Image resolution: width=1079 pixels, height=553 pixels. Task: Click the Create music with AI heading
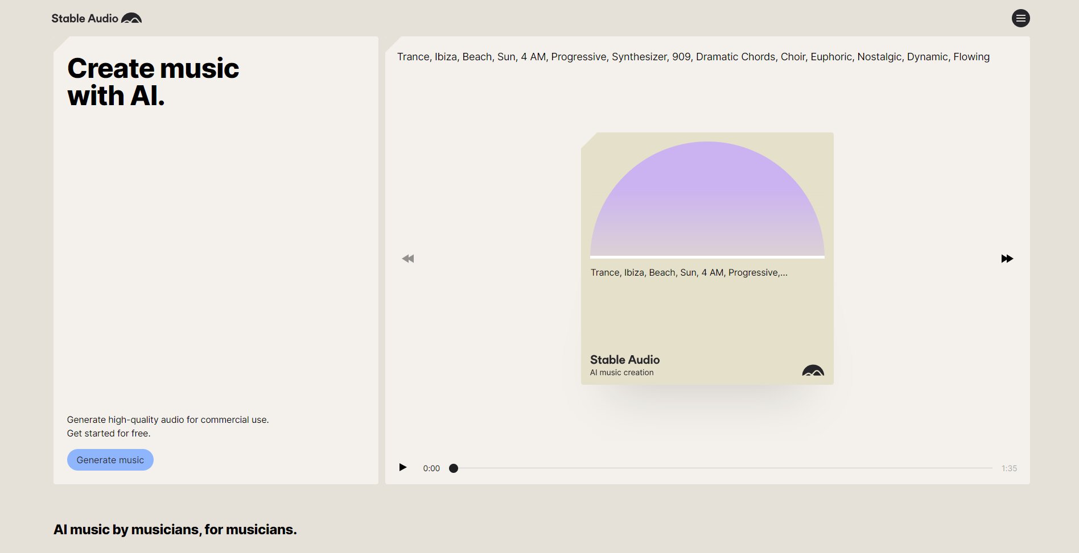(x=153, y=82)
